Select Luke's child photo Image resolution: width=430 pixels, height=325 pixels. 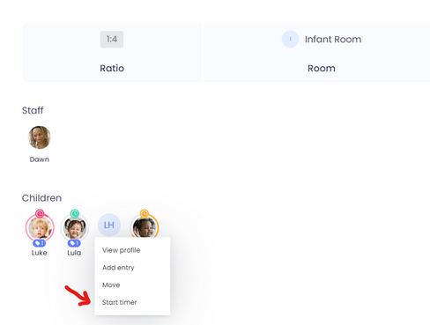pos(40,228)
